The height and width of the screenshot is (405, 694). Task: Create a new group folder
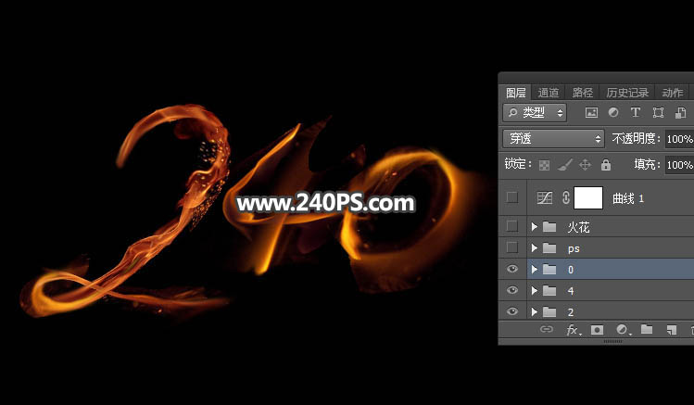tap(647, 329)
